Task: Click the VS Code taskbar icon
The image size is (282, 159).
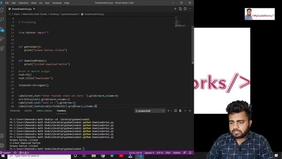Action: coord(140,156)
